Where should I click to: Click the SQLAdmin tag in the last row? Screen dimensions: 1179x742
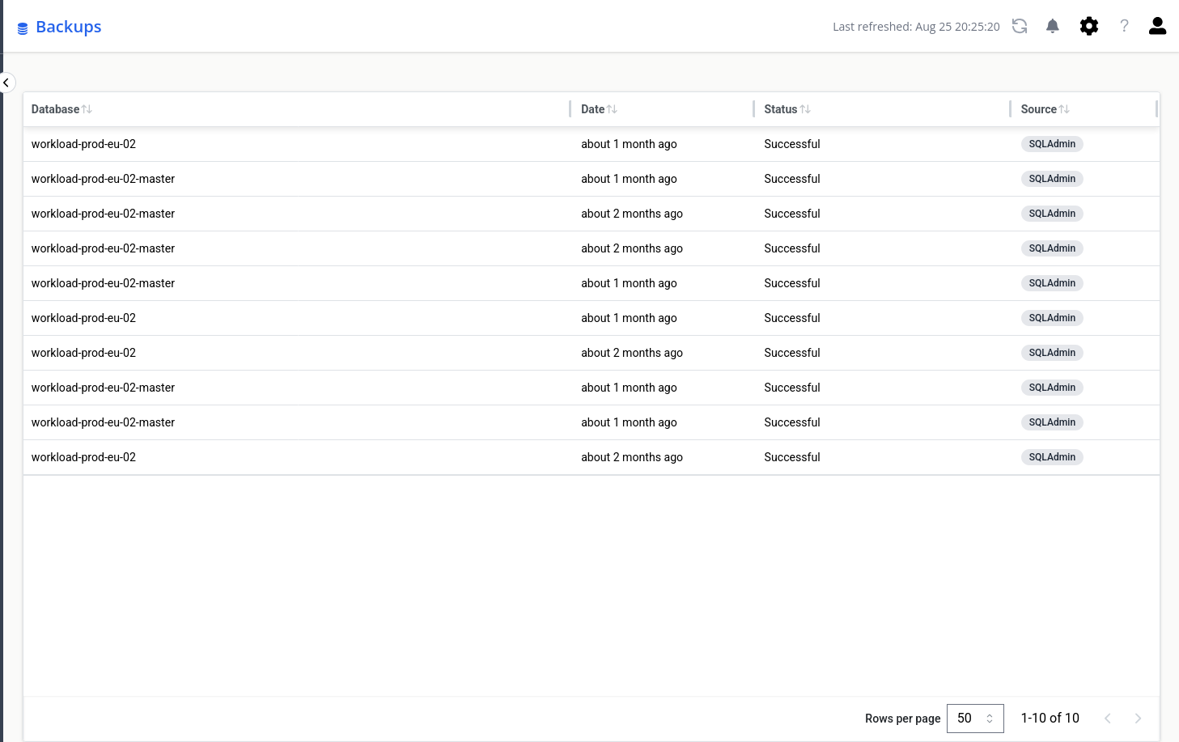click(1051, 457)
